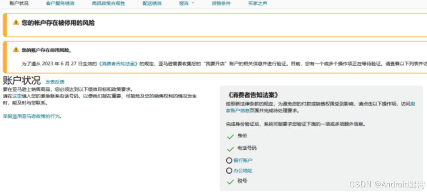Image resolution: width=427 pixels, height=192 pixels.
Task: Click the 电话号码 item text
Action: pos(247,148)
